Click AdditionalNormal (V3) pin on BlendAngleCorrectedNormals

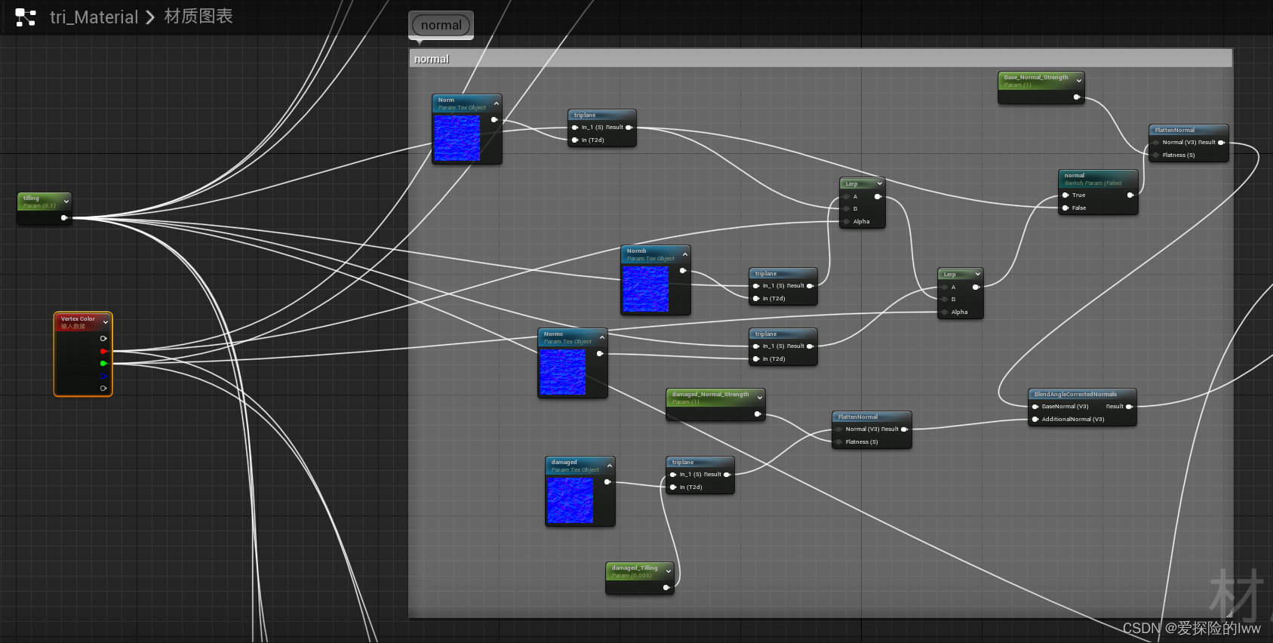[1035, 420]
